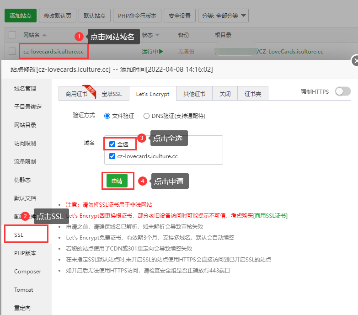
Task: Click the 添加站点 green button
Action: coord(21,16)
